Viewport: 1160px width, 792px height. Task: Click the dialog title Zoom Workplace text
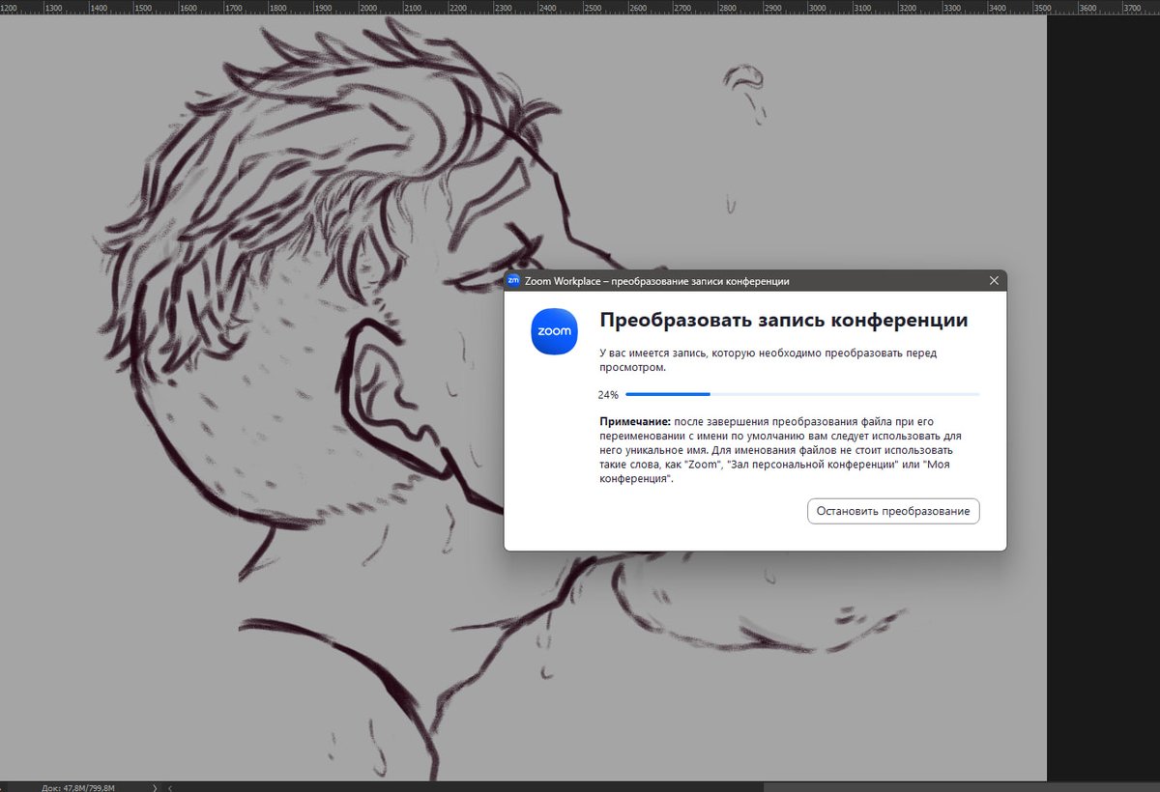click(656, 281)
